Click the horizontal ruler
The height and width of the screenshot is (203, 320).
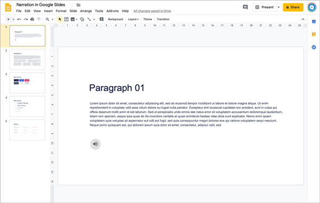[181, 25]
